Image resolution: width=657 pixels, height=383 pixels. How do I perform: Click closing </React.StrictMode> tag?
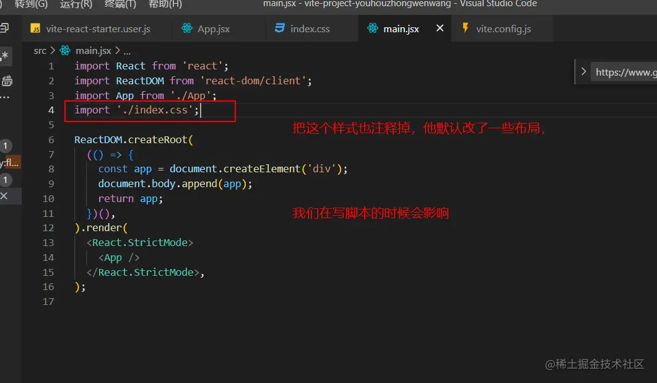click(142, 272)
